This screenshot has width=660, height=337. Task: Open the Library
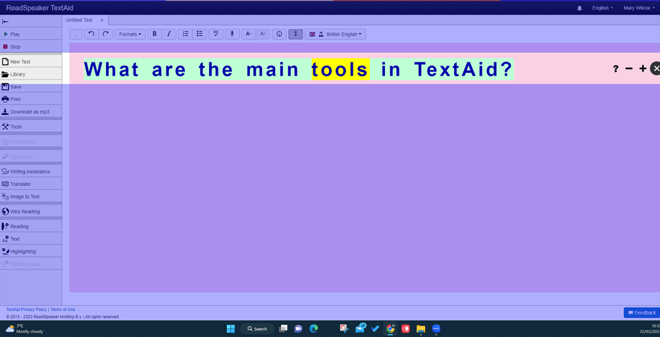(x=31, y=74)
